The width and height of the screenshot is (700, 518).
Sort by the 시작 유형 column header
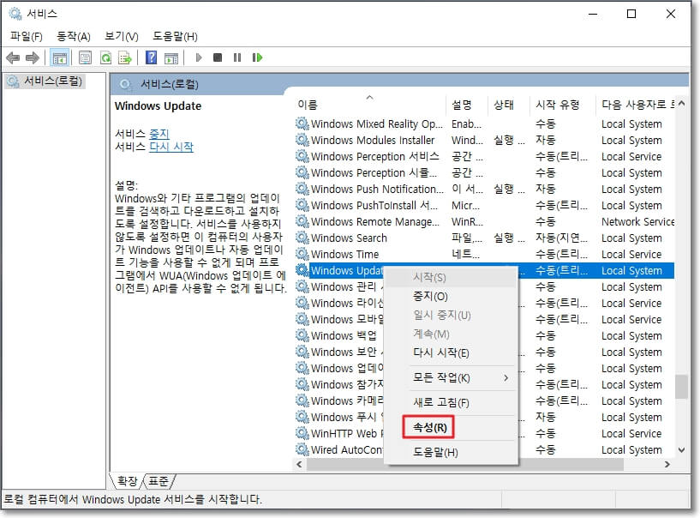click(563, 105)
